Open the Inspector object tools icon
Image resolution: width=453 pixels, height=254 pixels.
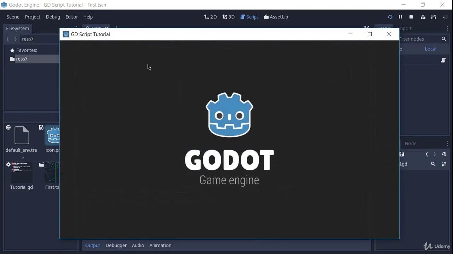(444, 164)
